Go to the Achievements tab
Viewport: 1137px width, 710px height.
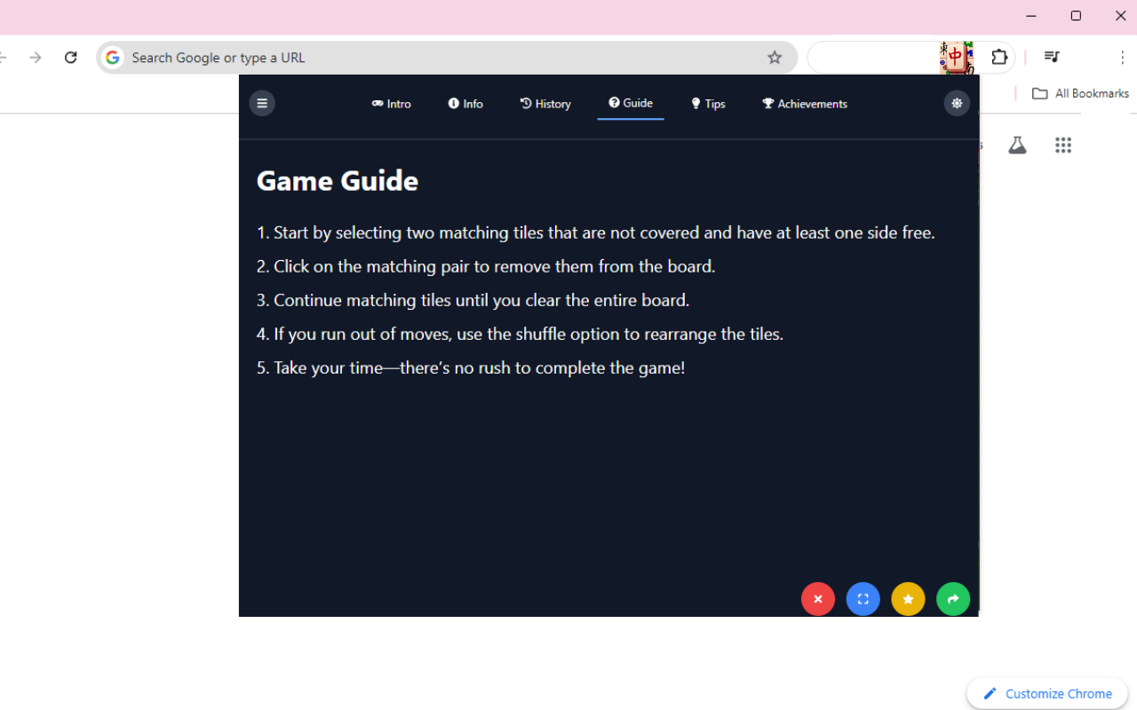[805, 104]
